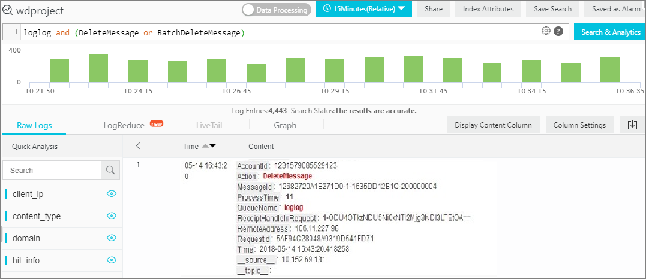Toggle the Data Processing switch
The image size is (646, 279).
click(276, 10)
